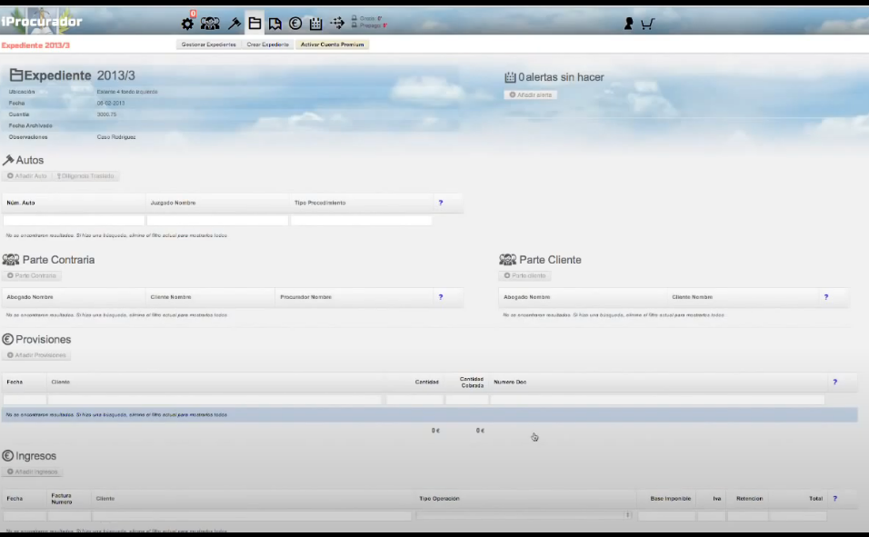Open the settings gear icon in toolbar

click(187, 24)
